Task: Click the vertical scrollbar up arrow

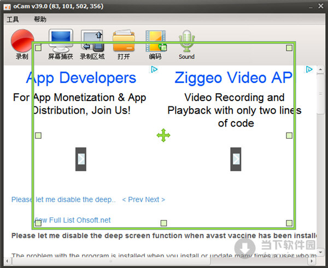Action: point(320,69)
